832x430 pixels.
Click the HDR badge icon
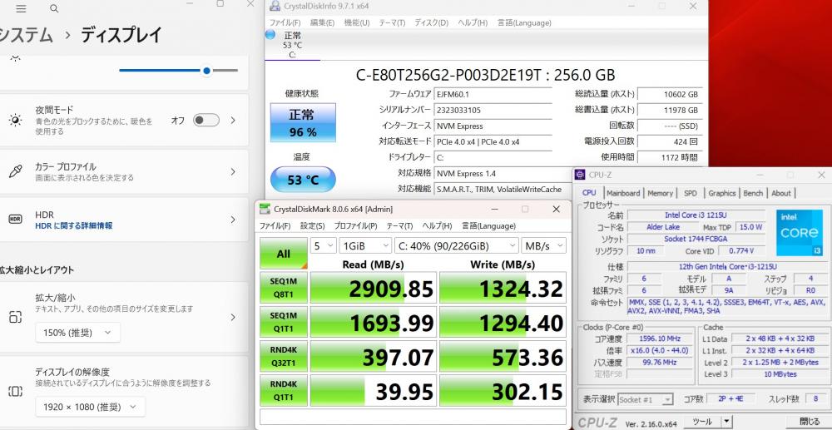click(15, 220)
